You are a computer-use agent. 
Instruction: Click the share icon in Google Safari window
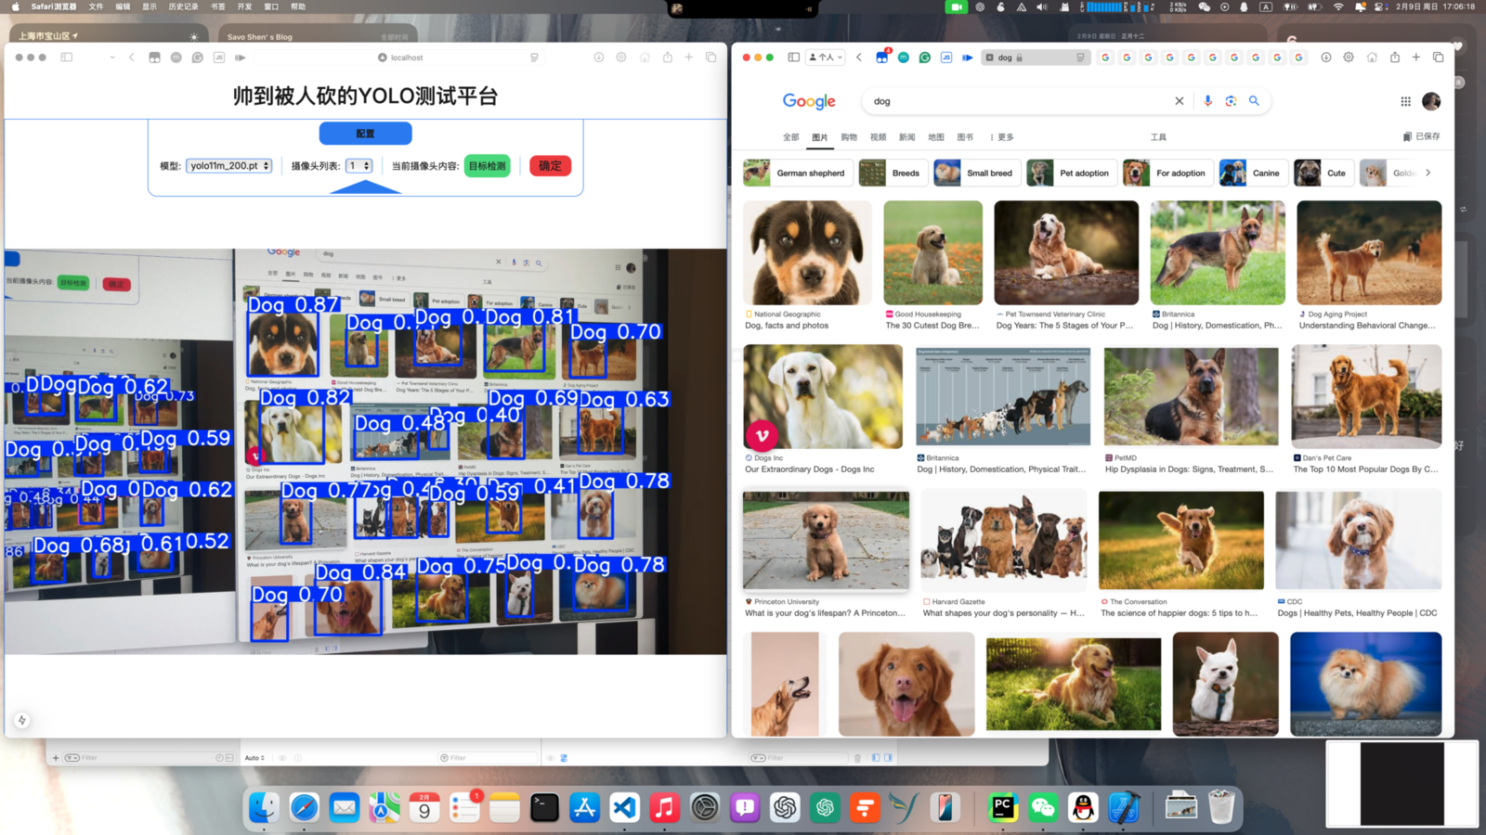tap(1394, 58)
